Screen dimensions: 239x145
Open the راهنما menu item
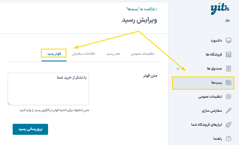pyautogui.click(x=218, y=139)
